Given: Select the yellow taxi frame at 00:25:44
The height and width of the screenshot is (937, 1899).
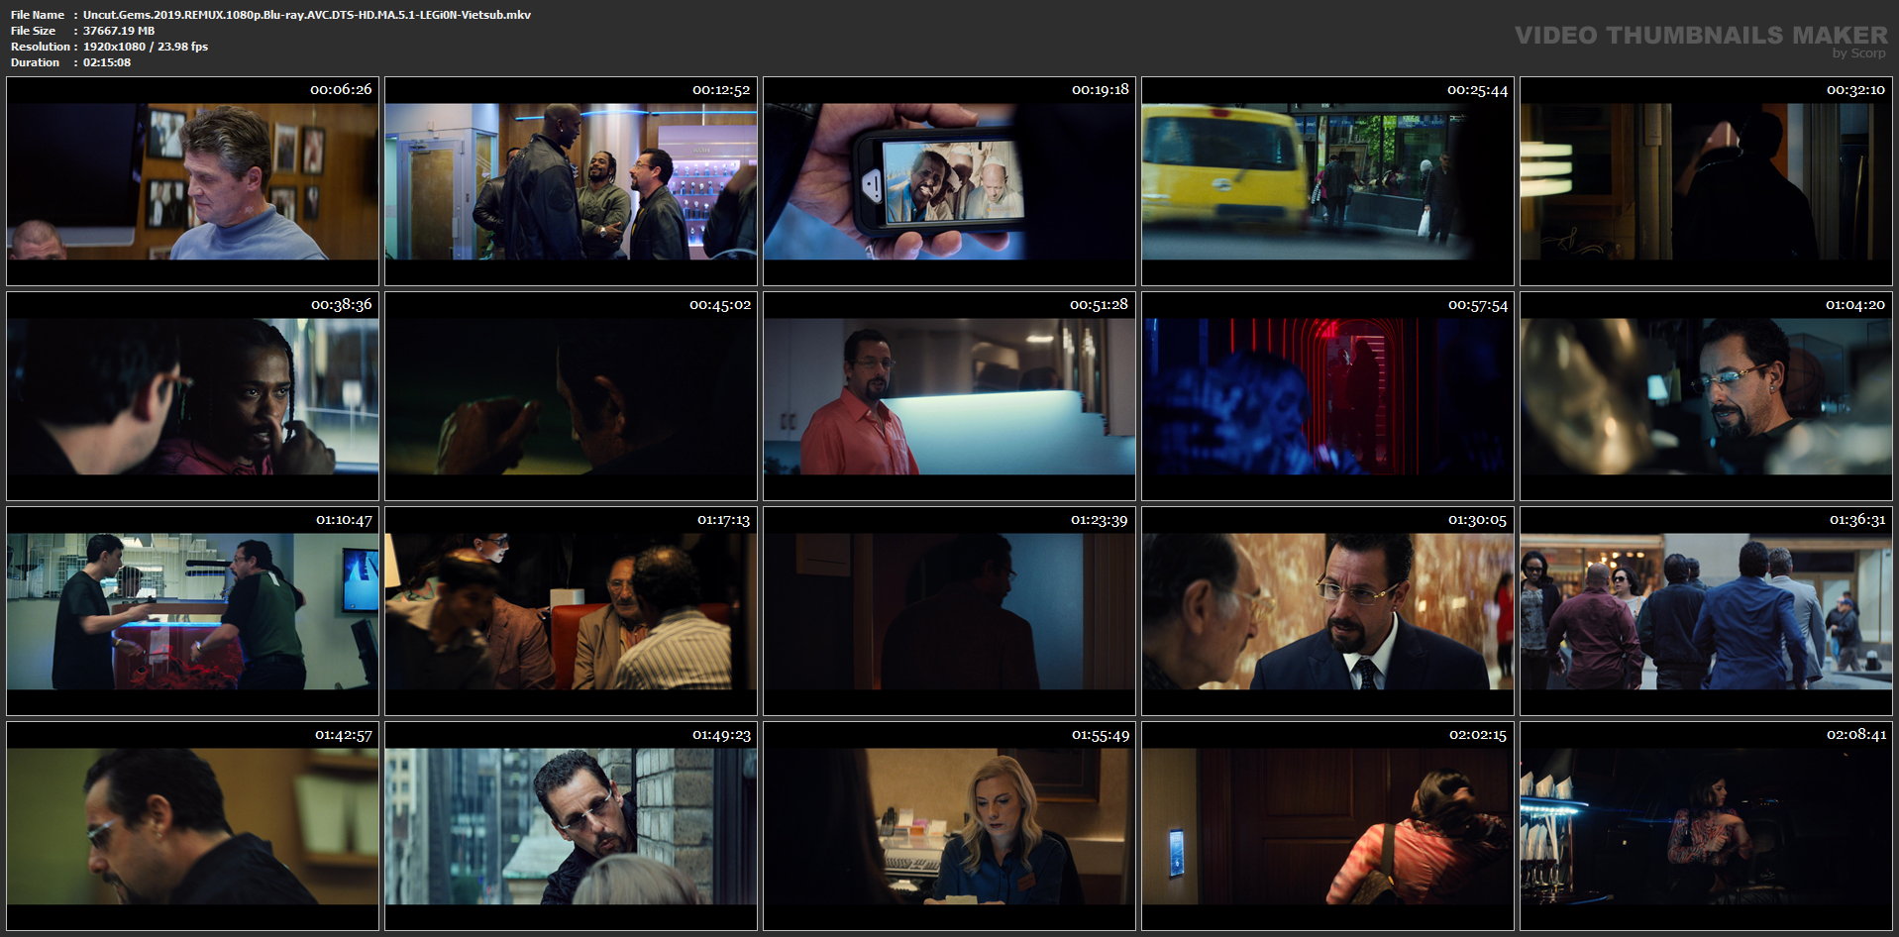Looking at the screenshot, I should pyautogui.click(x=1327, y=181).
